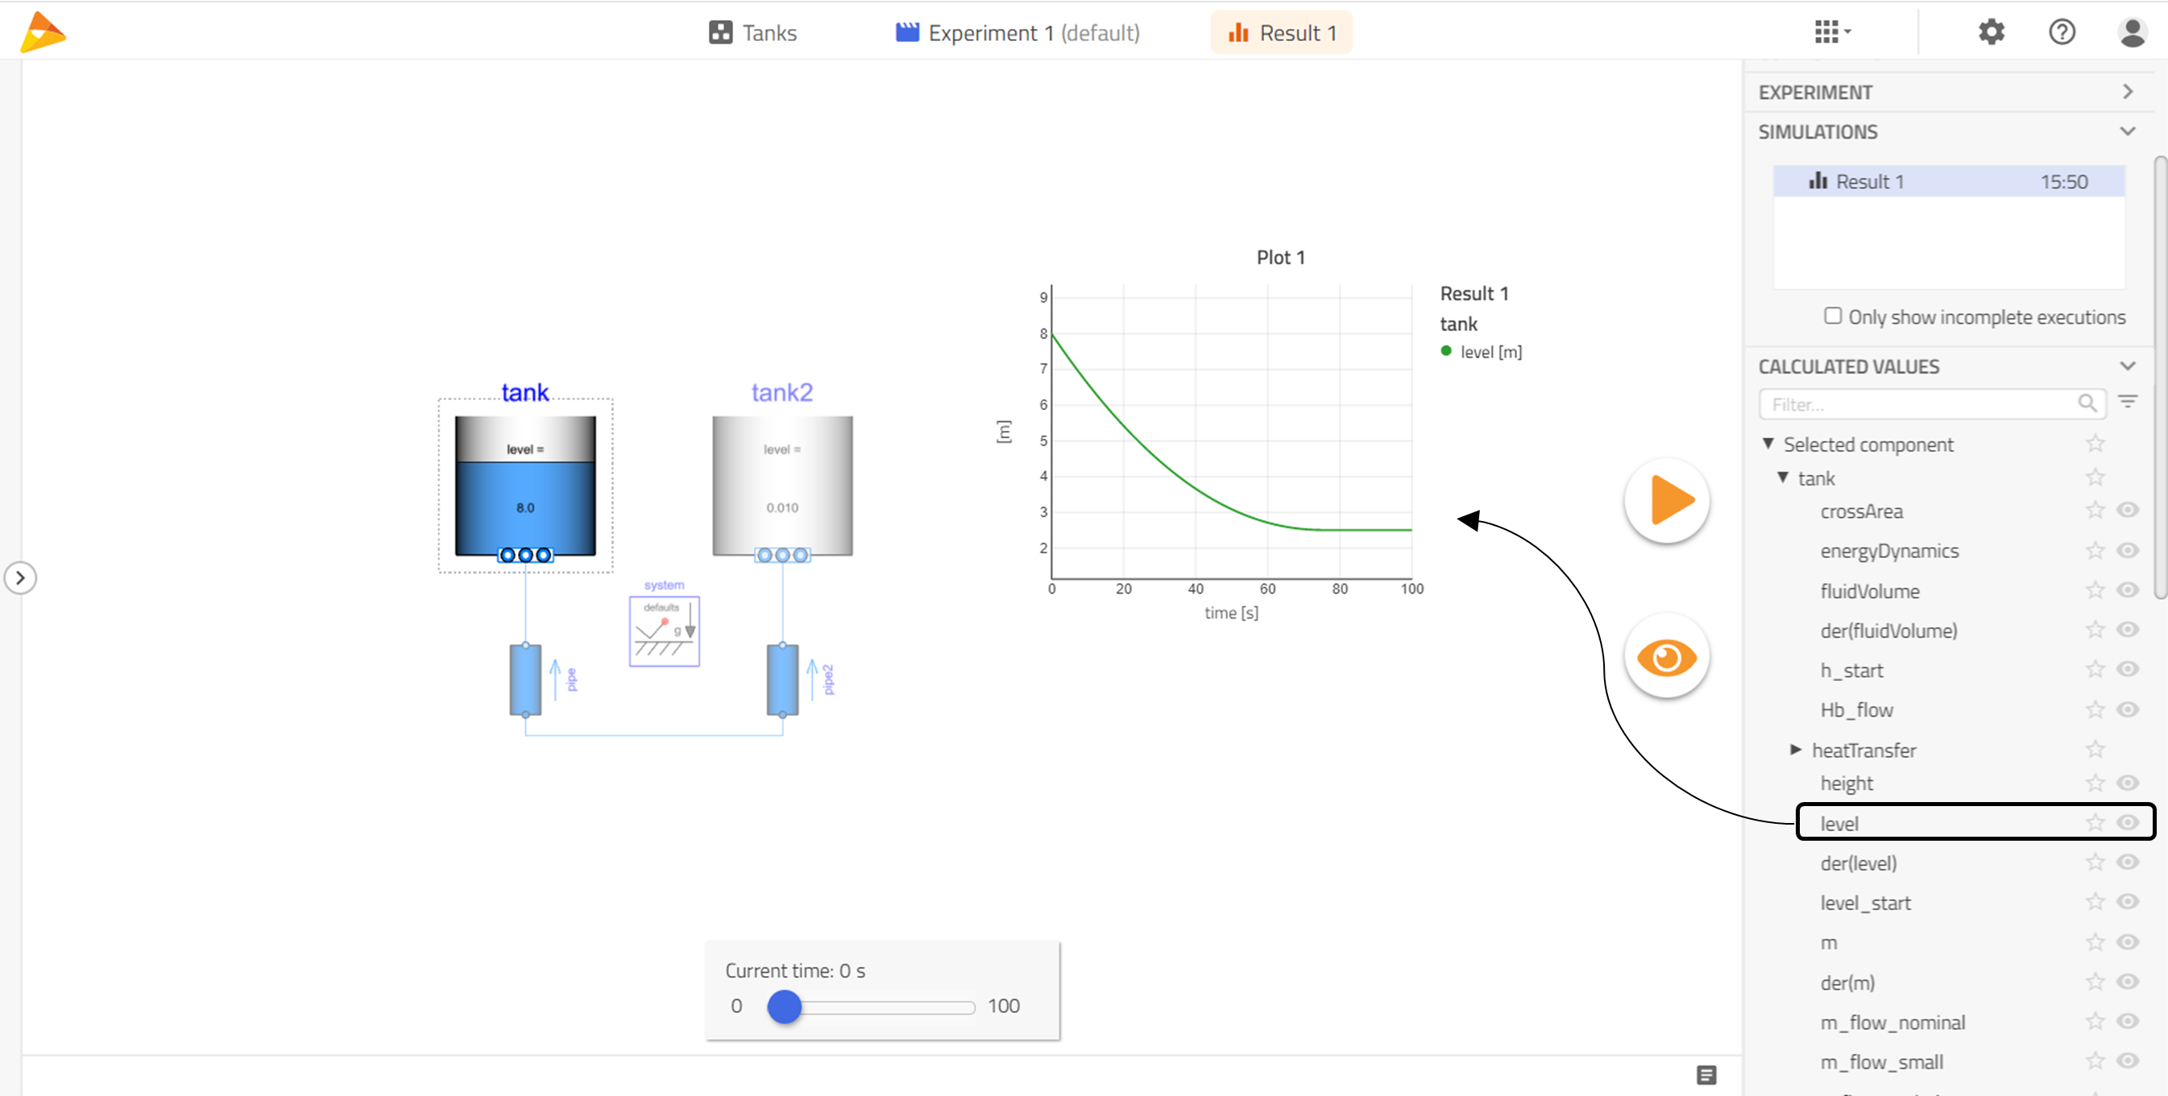Toggle visibility of the level variable
This screenshot has height=1096, width=2168.
[x=2129, y=823]
